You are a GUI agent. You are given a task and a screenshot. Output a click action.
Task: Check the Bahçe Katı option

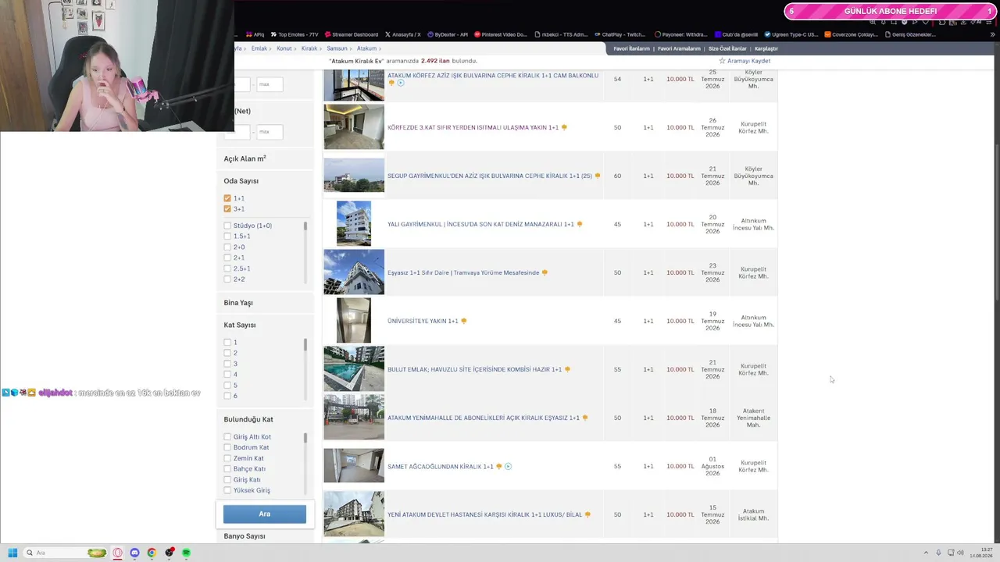pyautogui.click(x=227, y=469)
